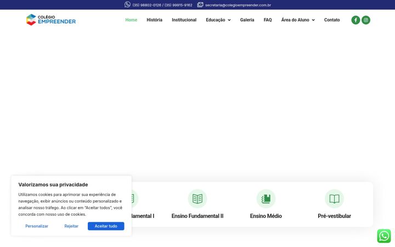Select the Pré-vestibular open book icon
The width and height of the screenshot is (395, 247).
(334, 199)
